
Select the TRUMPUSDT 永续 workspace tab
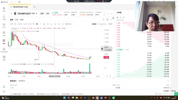click(20, 7)
